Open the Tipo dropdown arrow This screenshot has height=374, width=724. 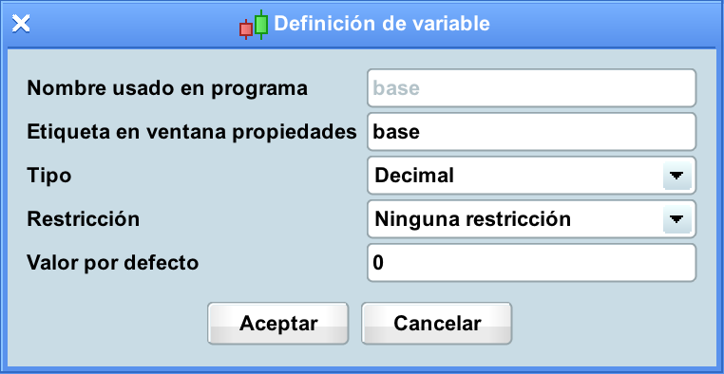[x=676, y=176]
